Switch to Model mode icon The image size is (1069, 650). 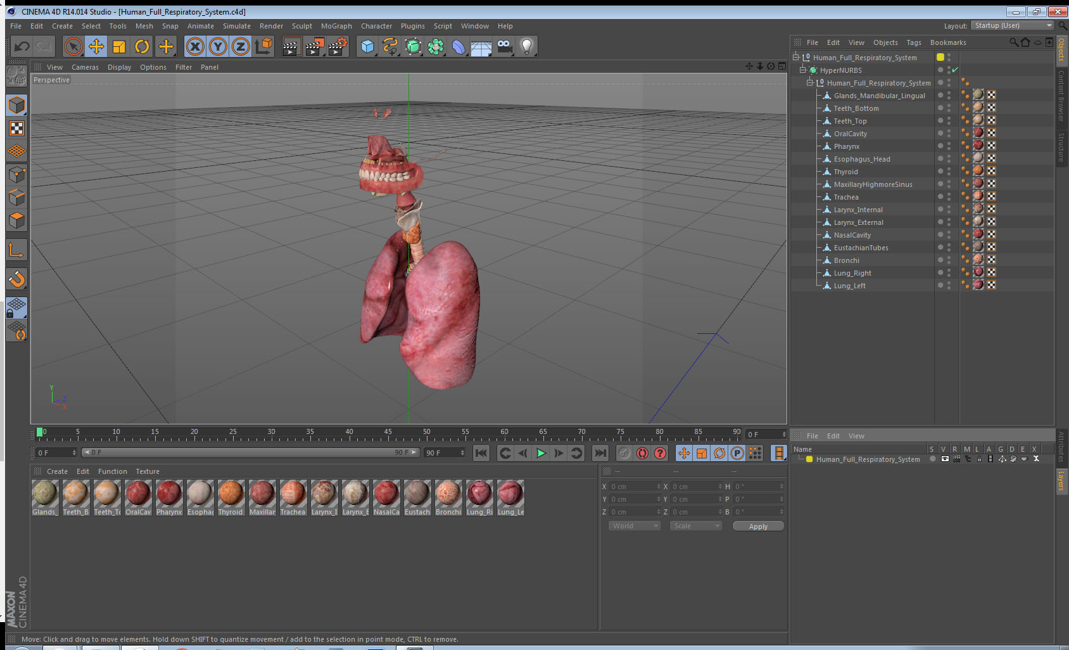[x=16, y=105]
